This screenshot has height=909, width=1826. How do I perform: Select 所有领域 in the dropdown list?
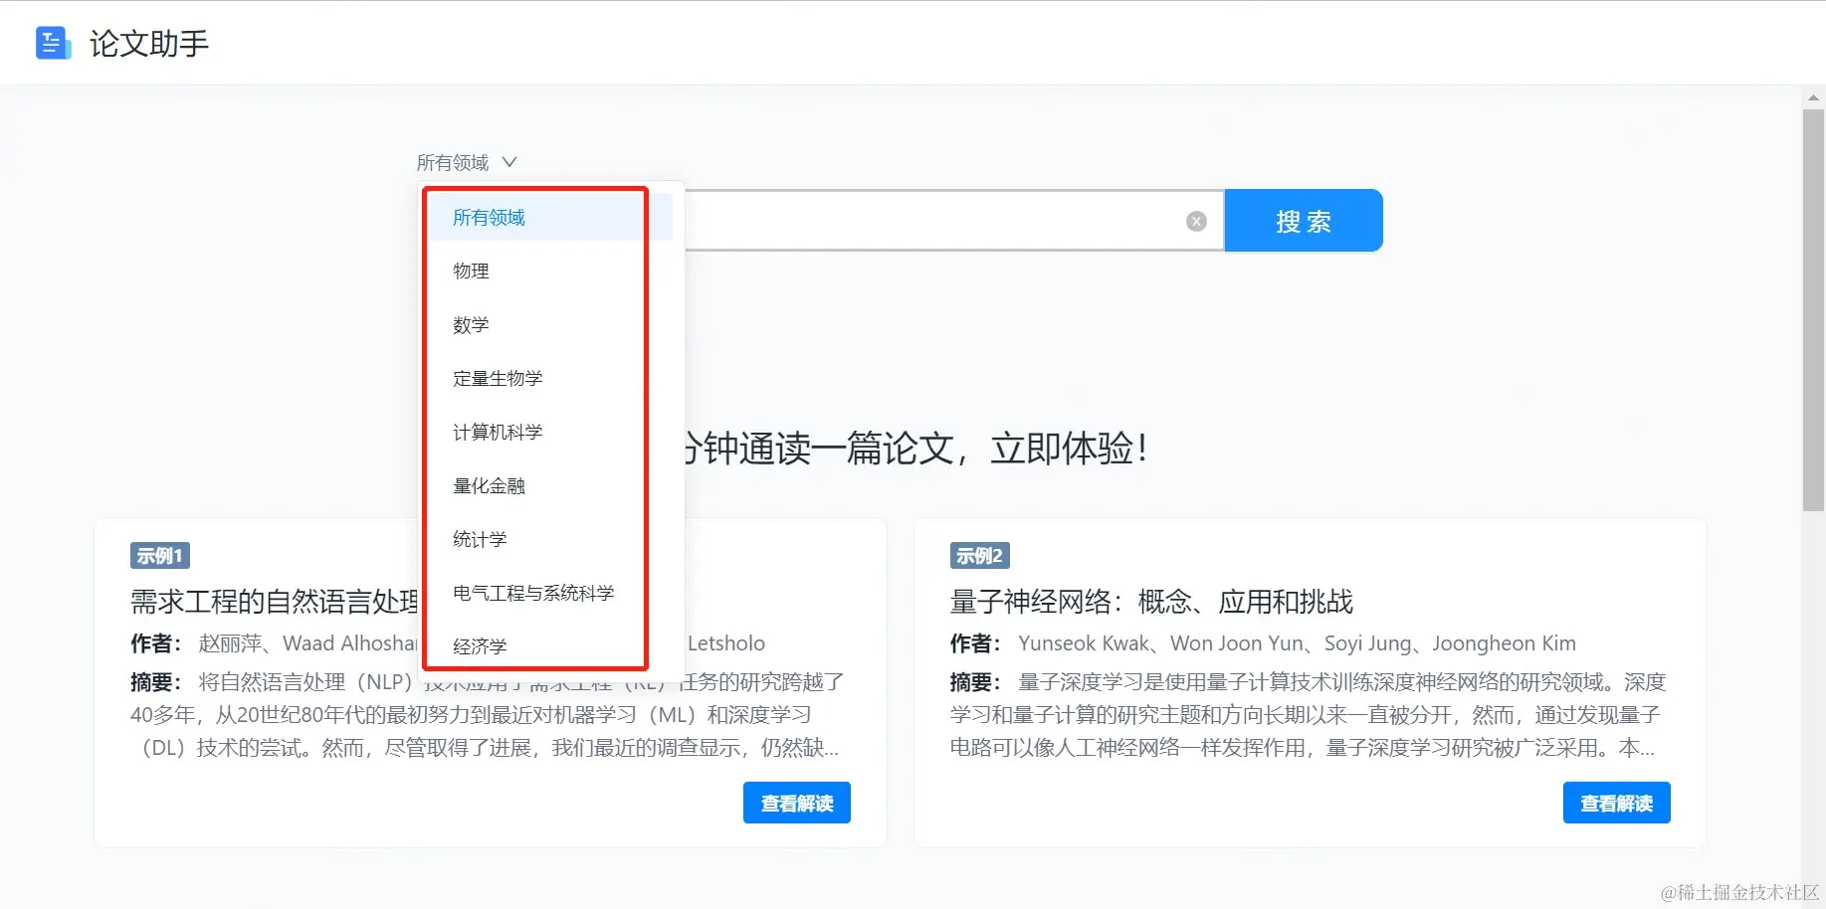coord(550,217)
